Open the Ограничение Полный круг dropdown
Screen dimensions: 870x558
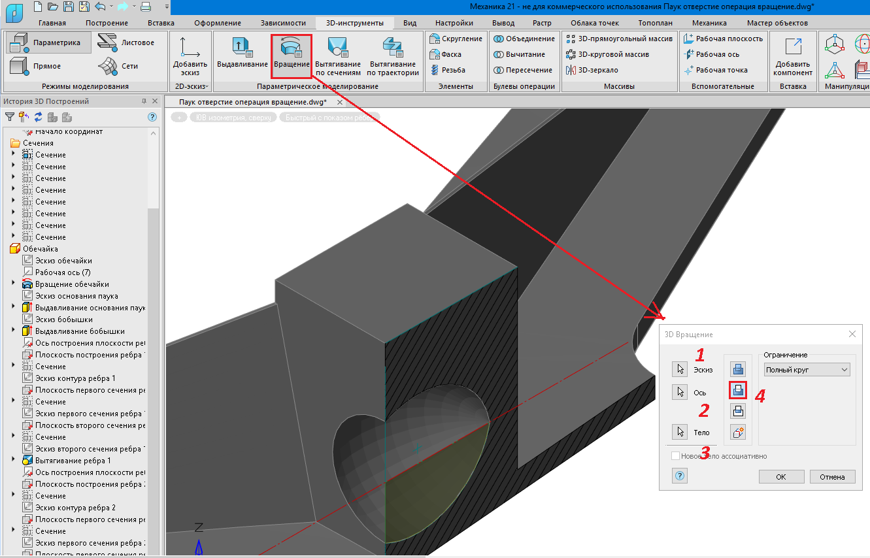tap(807, 370)
